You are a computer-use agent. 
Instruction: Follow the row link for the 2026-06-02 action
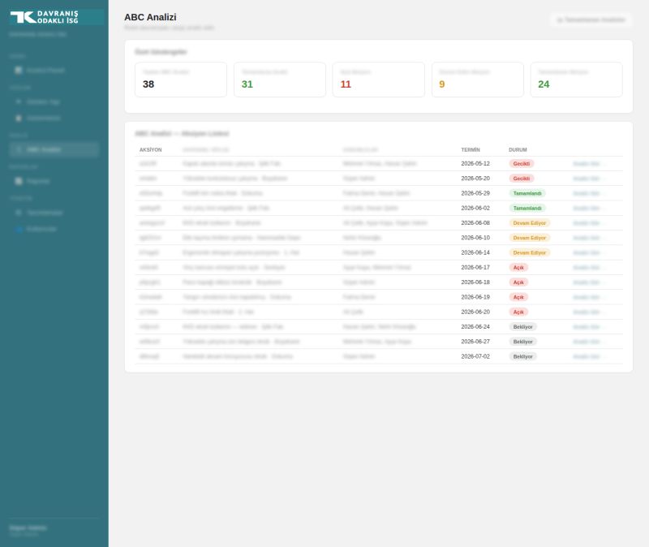click(x=588, y=209)
